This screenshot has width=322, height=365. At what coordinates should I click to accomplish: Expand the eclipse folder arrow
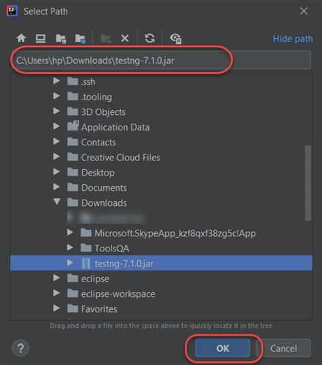tap(56, 278)
